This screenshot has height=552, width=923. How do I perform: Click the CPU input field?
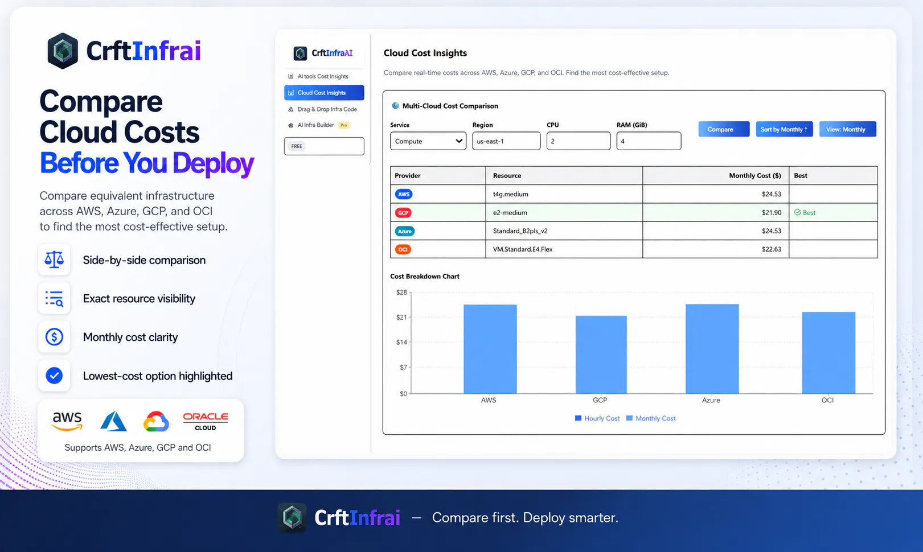[x=579, y=141]
